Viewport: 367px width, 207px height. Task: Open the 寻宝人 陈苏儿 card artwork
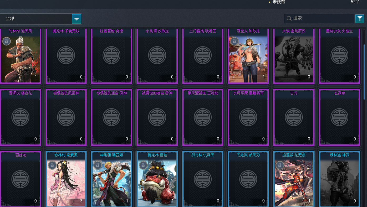248,59
